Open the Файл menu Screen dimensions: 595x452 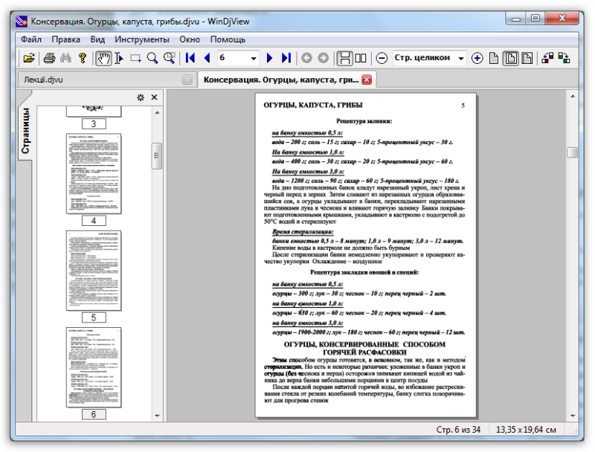[x=30, y=39]
